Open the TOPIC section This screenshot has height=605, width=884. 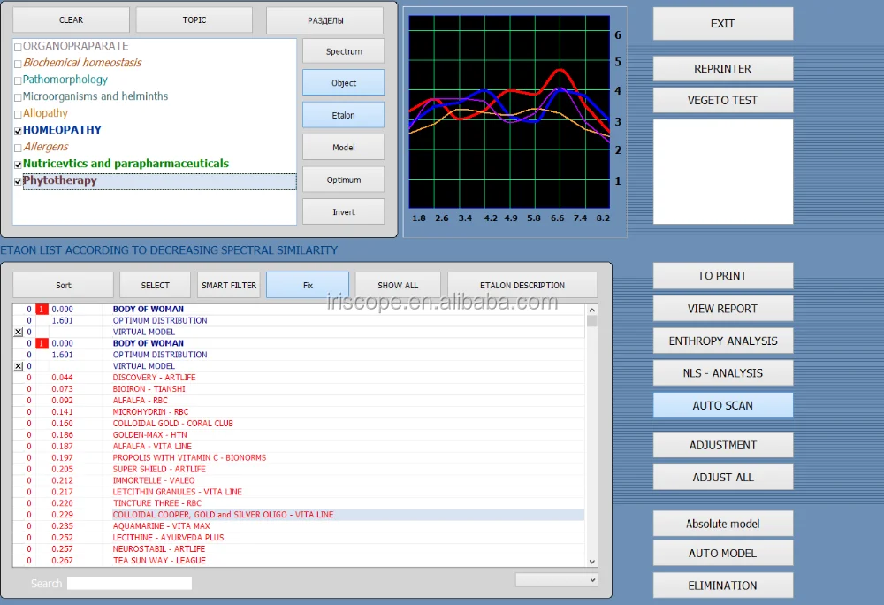(x=194, y=19)
